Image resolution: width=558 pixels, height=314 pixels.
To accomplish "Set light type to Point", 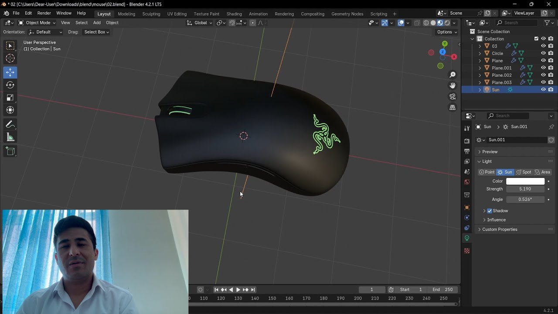I will [487, 172].
